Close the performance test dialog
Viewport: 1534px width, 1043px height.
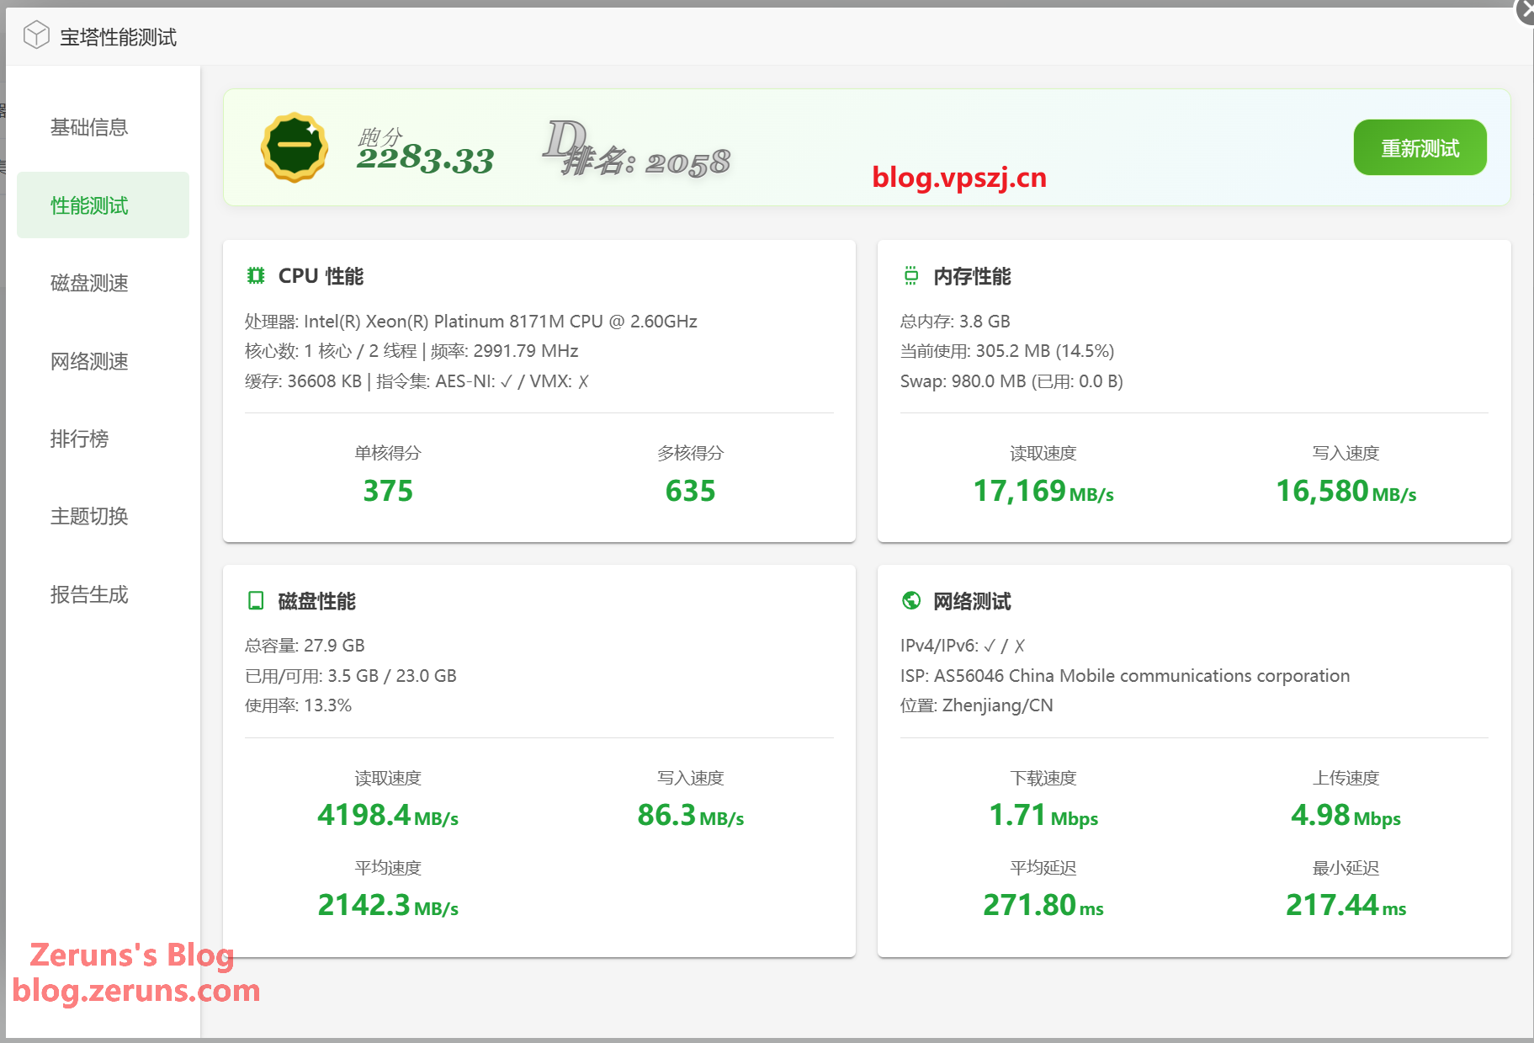tap(1526, 10)
